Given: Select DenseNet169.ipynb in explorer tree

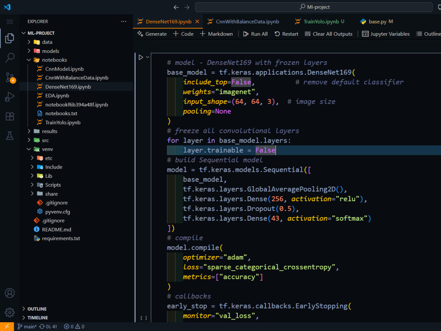Looking at the screenshot, I should (x=76, y=87).
